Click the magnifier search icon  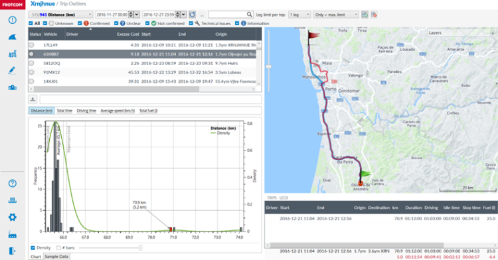249,15
